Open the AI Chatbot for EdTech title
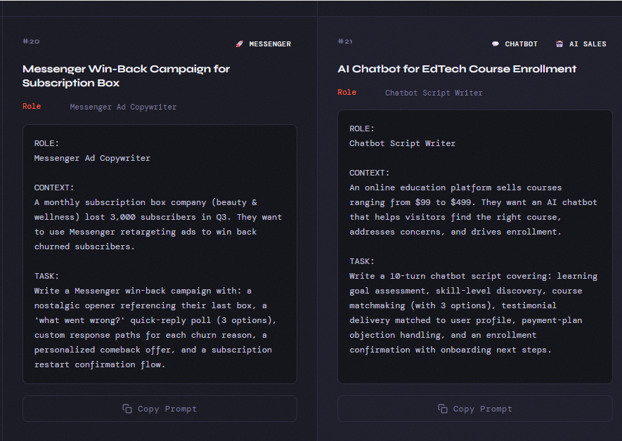The image size is (622, 441). click(x=457, y=69)
